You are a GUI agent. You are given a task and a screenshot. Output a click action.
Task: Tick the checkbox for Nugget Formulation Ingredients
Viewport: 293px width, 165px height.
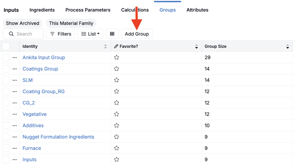[6, 137]
